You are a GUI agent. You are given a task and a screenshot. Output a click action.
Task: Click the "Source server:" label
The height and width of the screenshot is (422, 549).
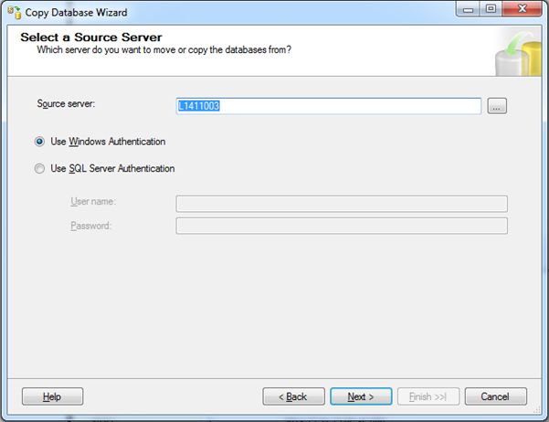tap(66, 103)
